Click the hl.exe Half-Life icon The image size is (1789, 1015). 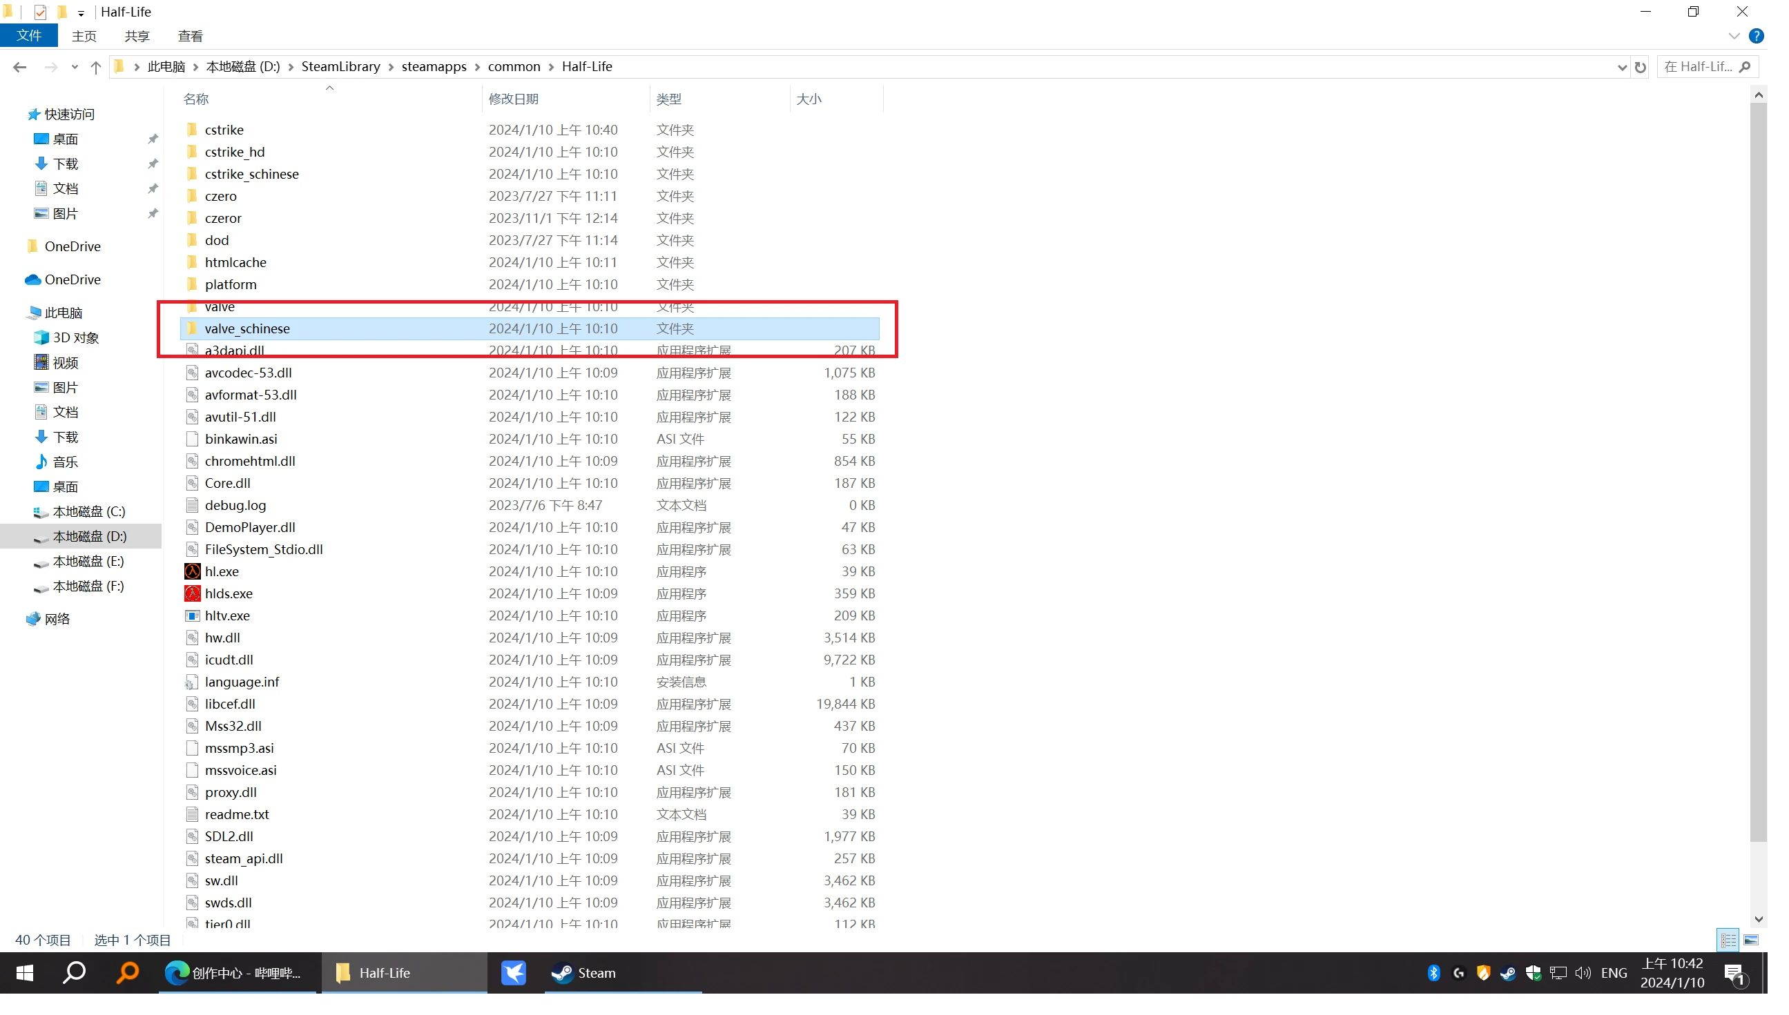click(x=193, y=571)
